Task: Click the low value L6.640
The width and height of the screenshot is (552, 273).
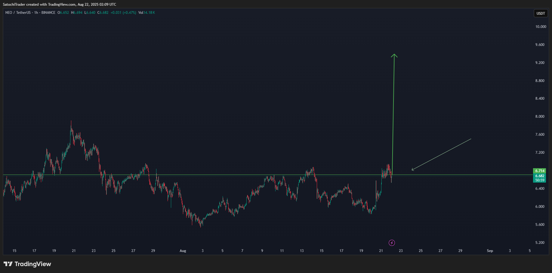Action: click(x=90, y=13)
